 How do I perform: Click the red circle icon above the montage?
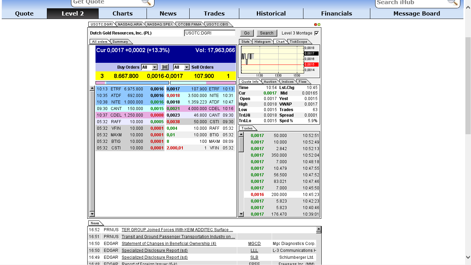tap(315, 24)
